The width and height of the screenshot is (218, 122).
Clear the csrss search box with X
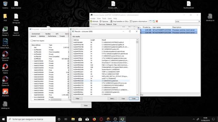[x=199, y=21]
